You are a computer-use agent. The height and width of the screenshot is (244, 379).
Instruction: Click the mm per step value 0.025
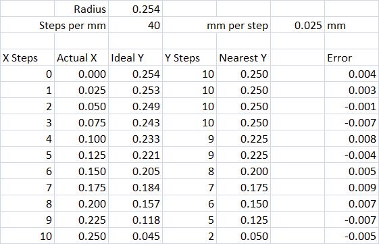coord(297,25)
